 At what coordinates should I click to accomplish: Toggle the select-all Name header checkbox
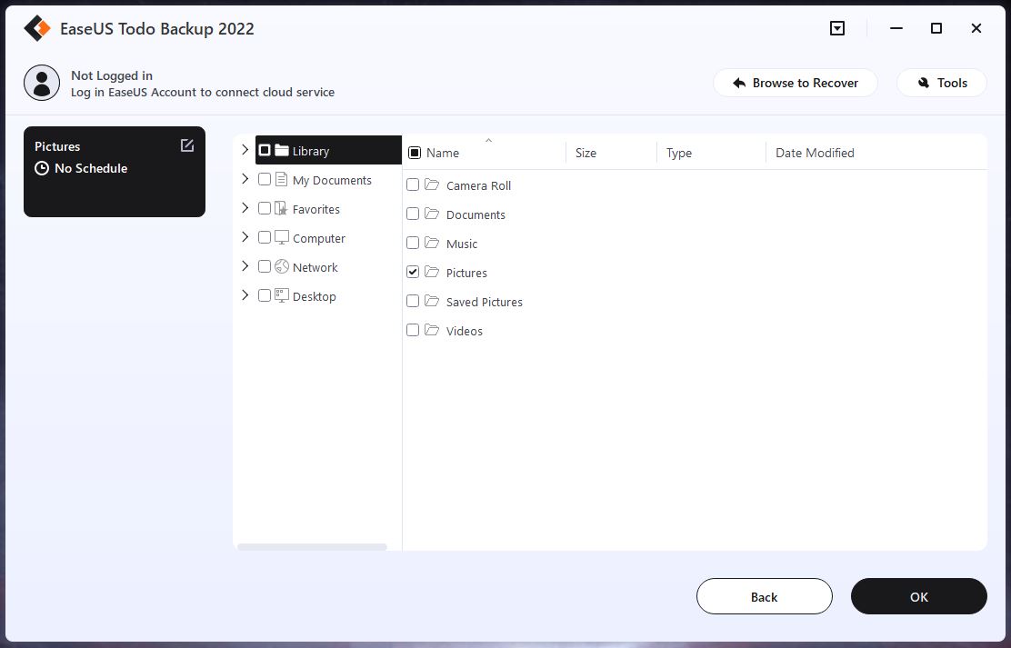[415, 153]
